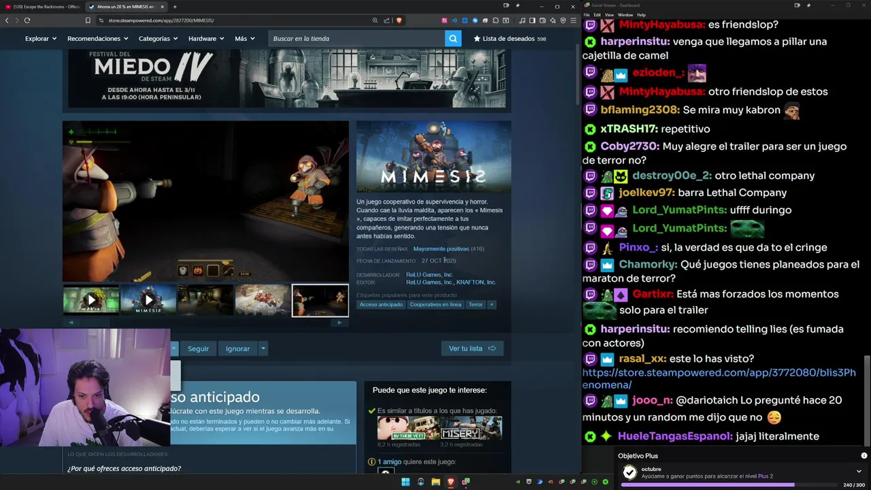
Task: Open the Mayormente positivas reviews link
Action: click(441, 249)
